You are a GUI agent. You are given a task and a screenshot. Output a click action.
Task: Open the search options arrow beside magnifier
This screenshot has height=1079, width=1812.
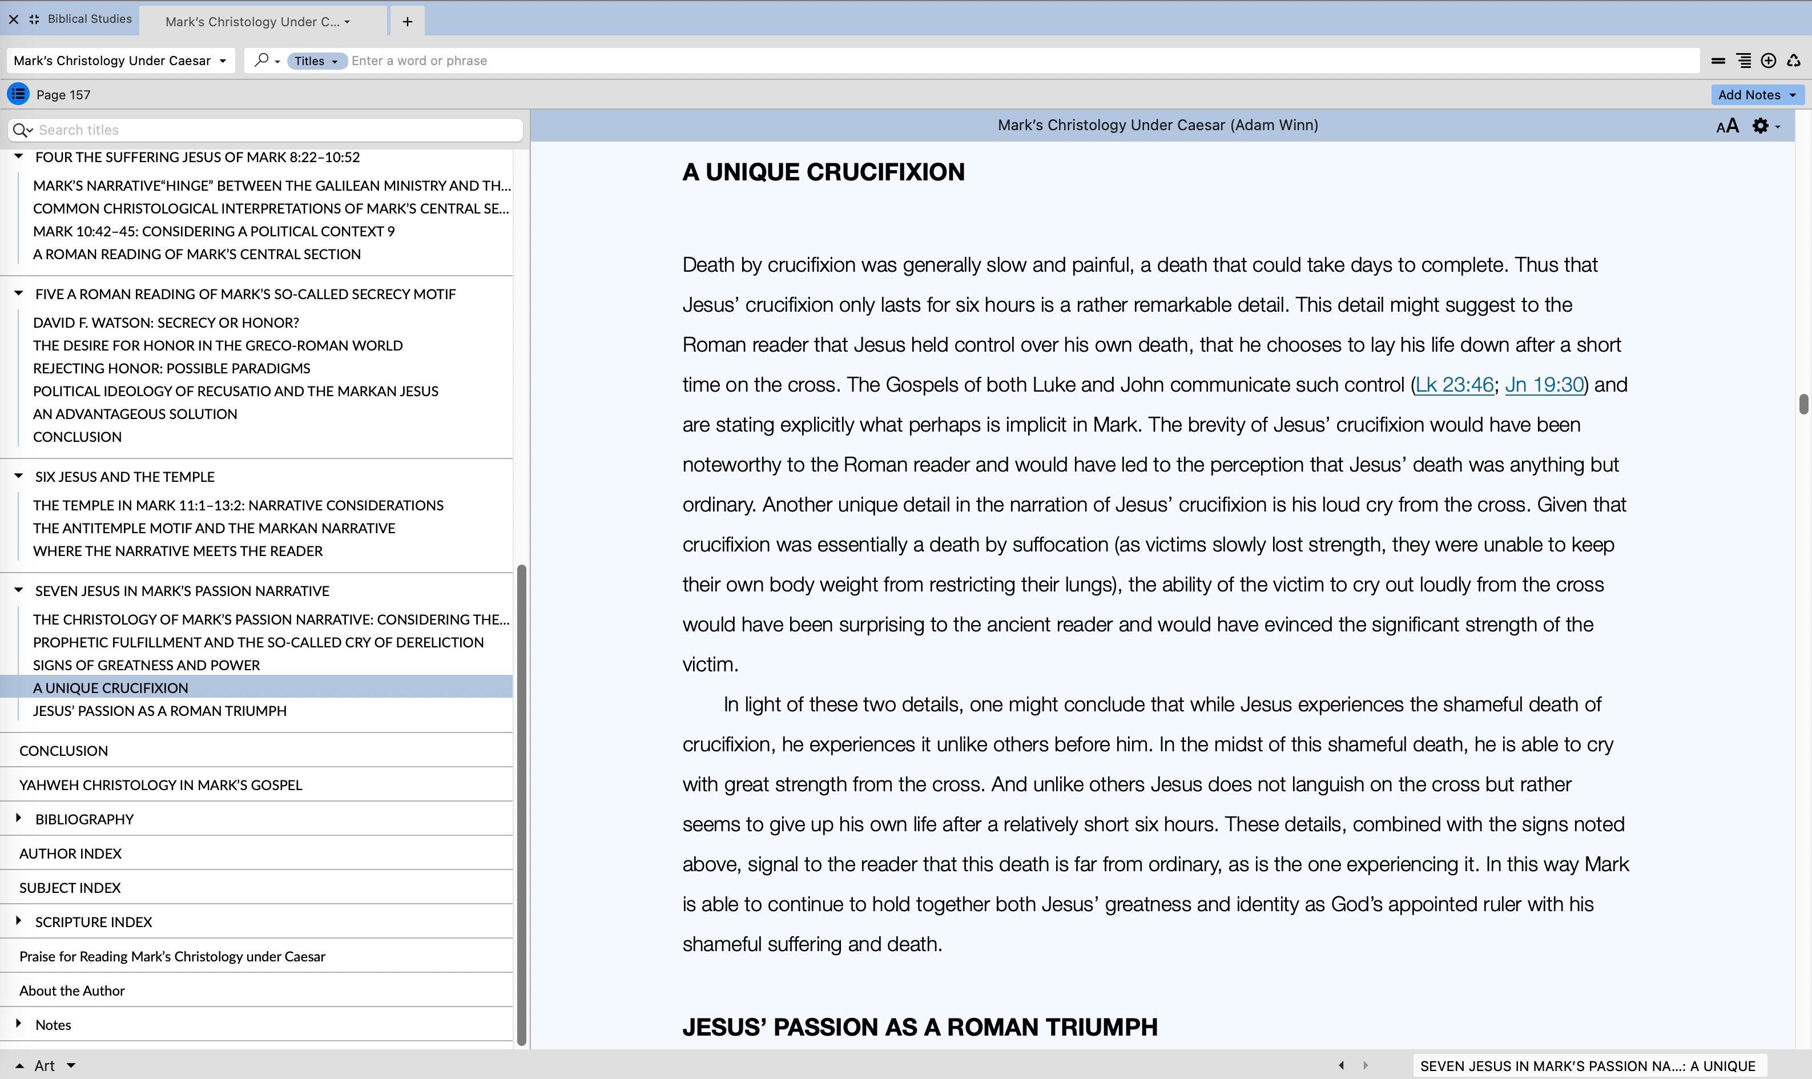pyautogui.click(x=277, y=62)
